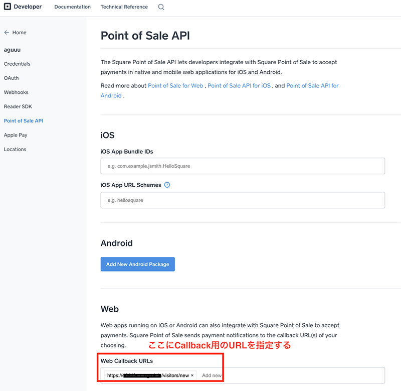Open the Apple Pay section
401x391 pixels.
pos(16,135)
